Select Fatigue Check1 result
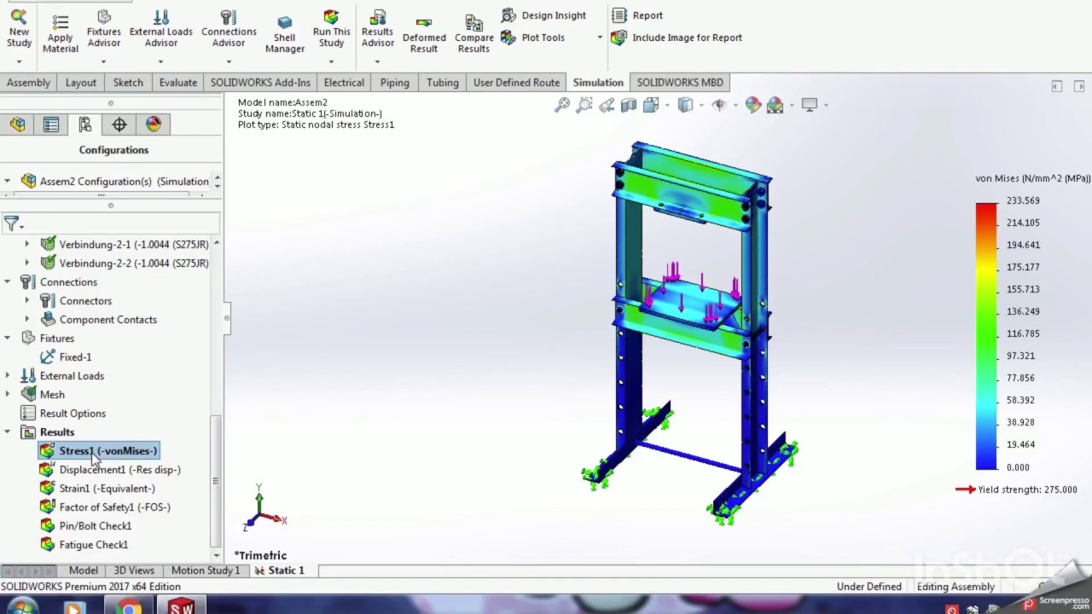The image size is (1092, 614). tap(84, 545)
